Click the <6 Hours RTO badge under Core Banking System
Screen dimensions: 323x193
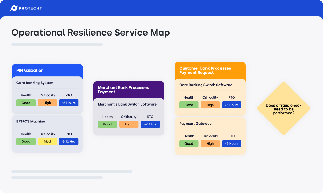(x=69, y=103)
